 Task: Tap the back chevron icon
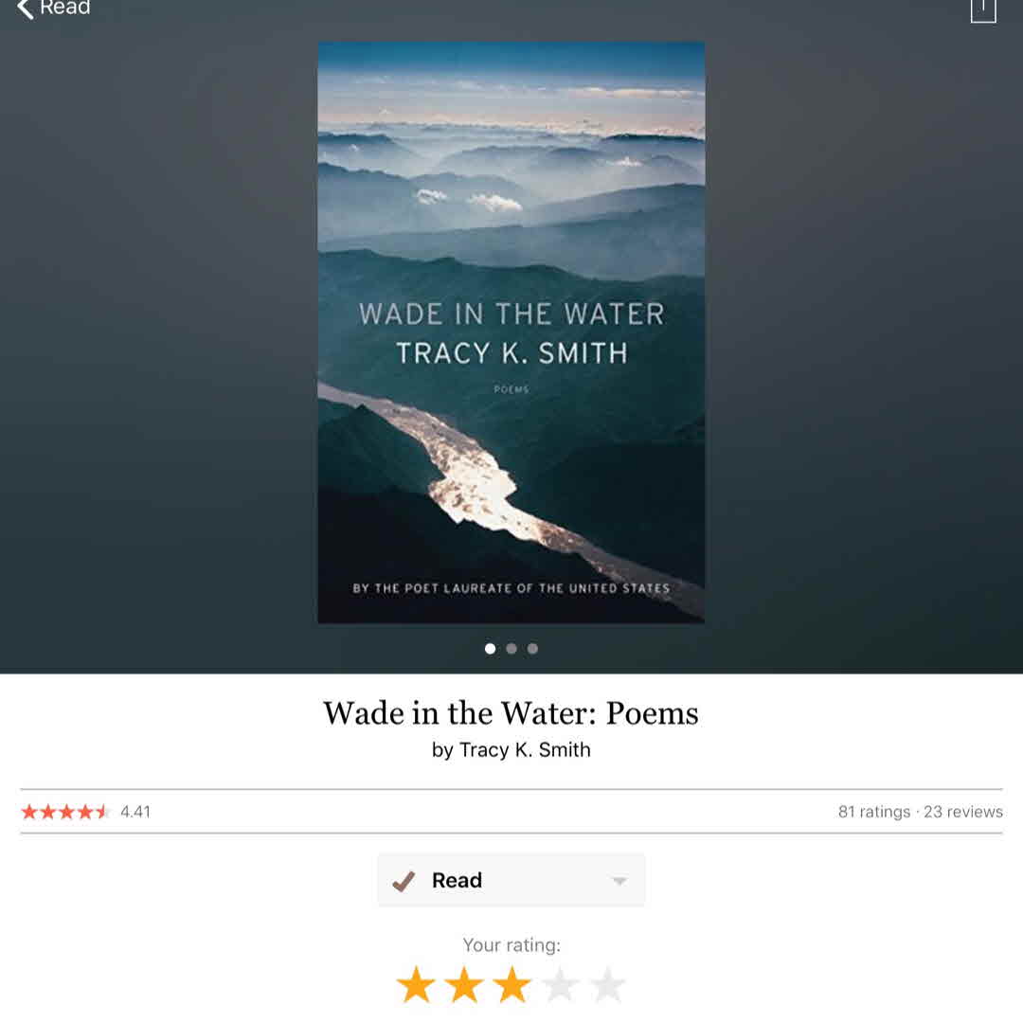[x=25, y=9]
